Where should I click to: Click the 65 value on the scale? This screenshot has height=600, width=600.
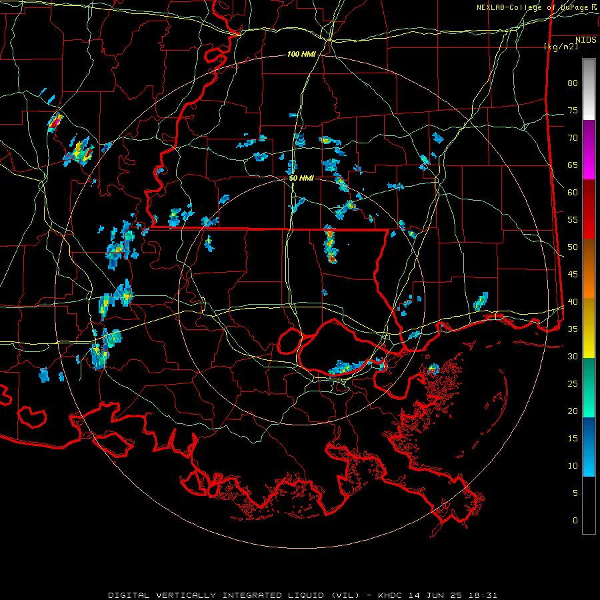(573, 165)
